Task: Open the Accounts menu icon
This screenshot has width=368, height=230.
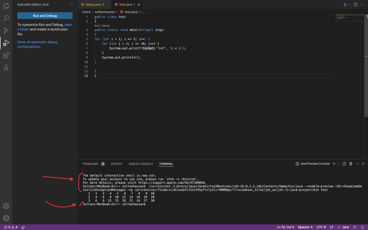Action: pos(6,206)
